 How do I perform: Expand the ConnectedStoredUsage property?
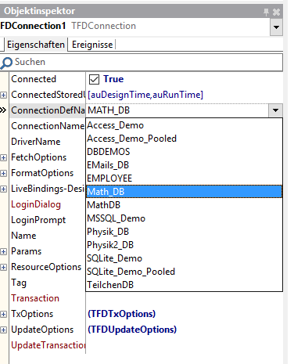pyautogui.click(x=3, y=96)
